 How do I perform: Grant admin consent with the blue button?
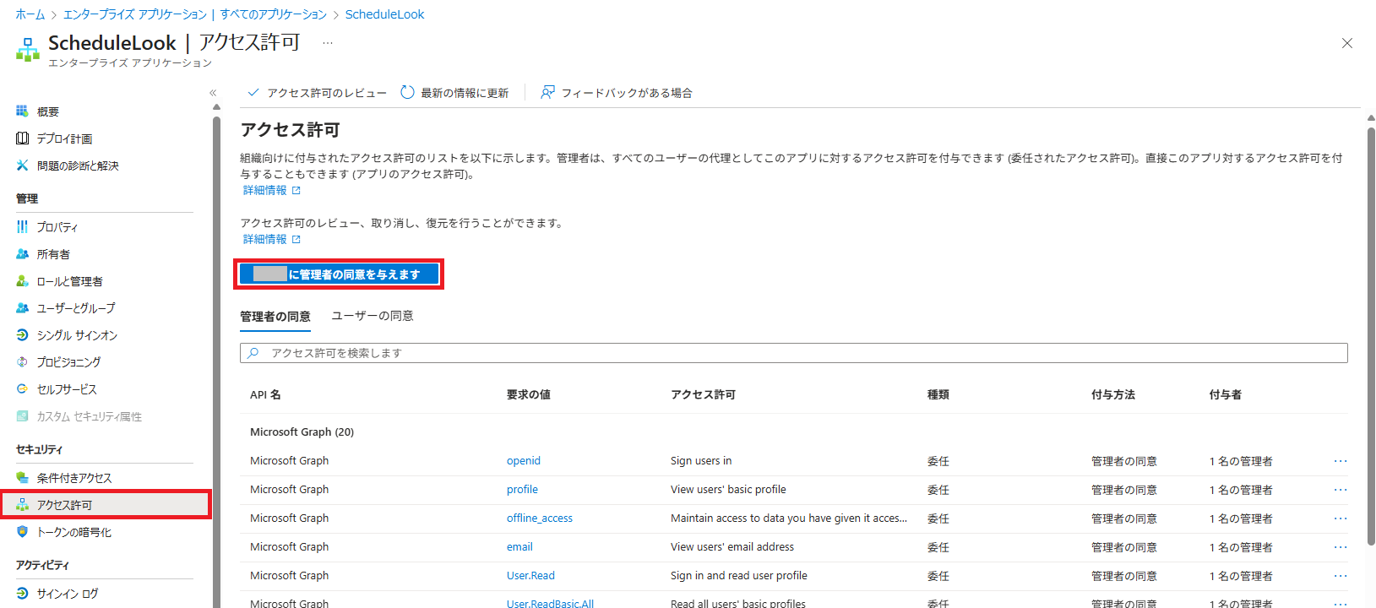(339, 274)
